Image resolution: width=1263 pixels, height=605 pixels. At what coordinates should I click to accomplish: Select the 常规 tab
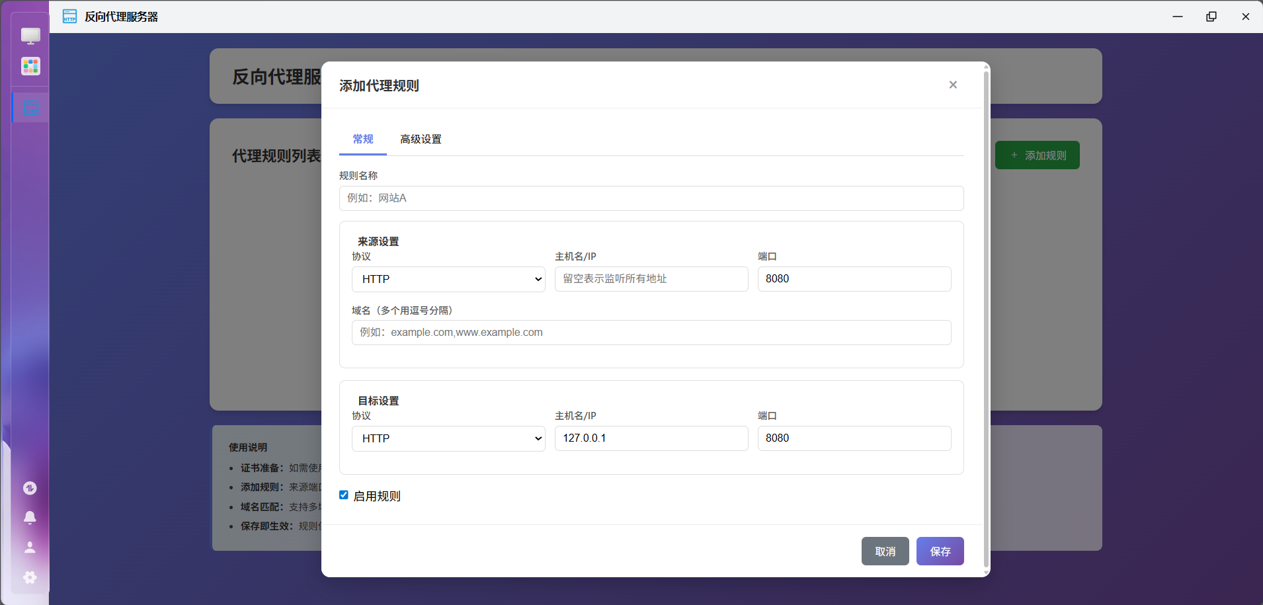point(363,140)
